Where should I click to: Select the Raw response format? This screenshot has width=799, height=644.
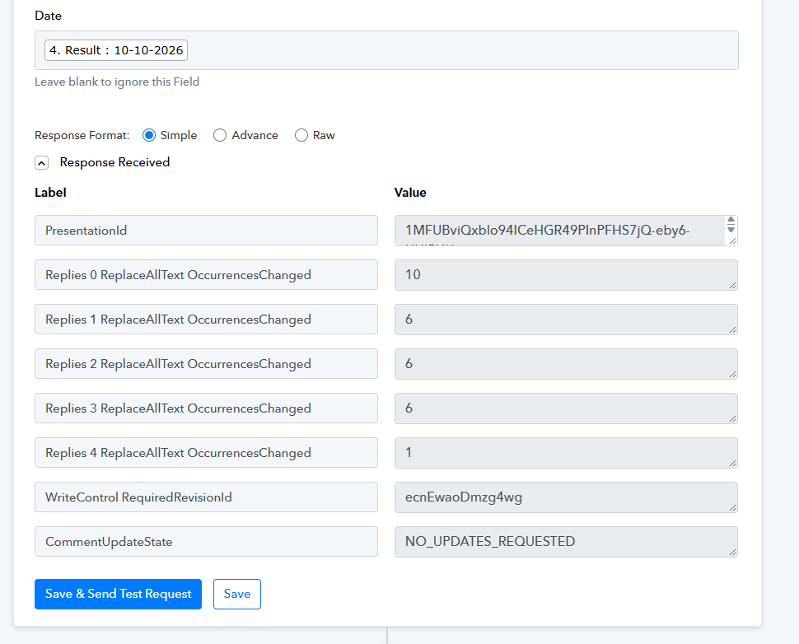point(301,135)
